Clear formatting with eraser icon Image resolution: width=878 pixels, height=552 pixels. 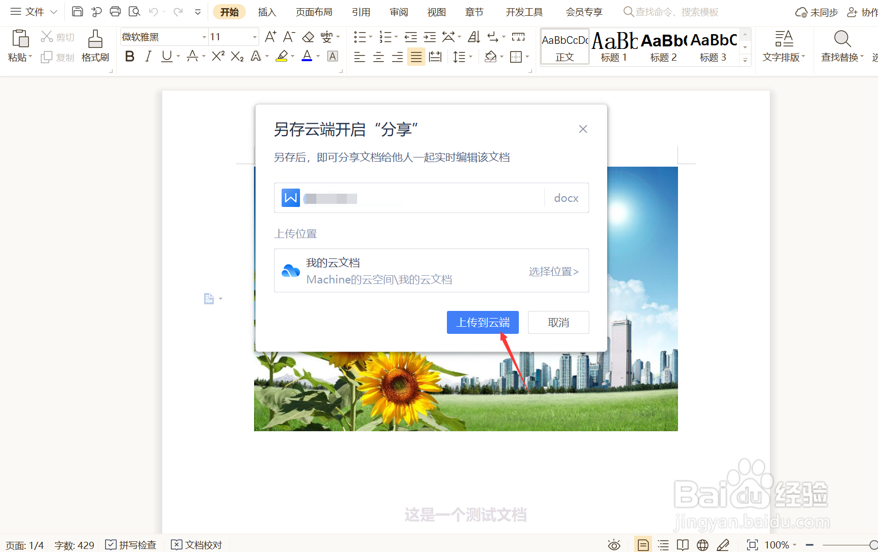(308, 37)
